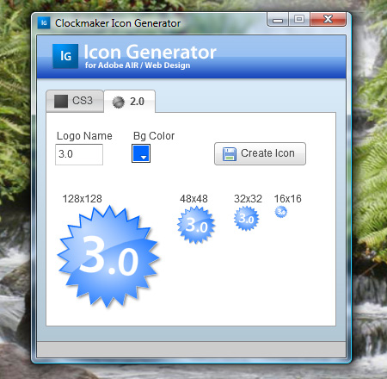Select the 2.0 tab

click(130, 102)
